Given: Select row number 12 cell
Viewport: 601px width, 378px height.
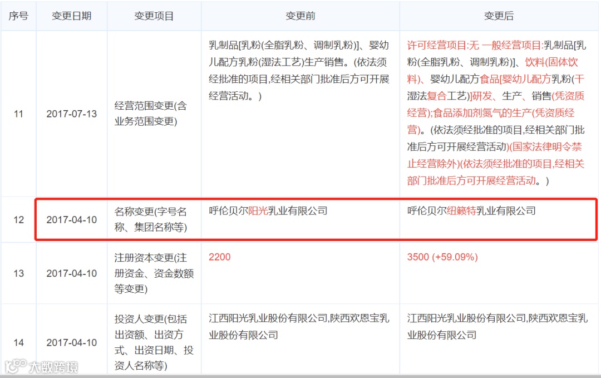Looking at the screenshot, I should coord(18,220).
